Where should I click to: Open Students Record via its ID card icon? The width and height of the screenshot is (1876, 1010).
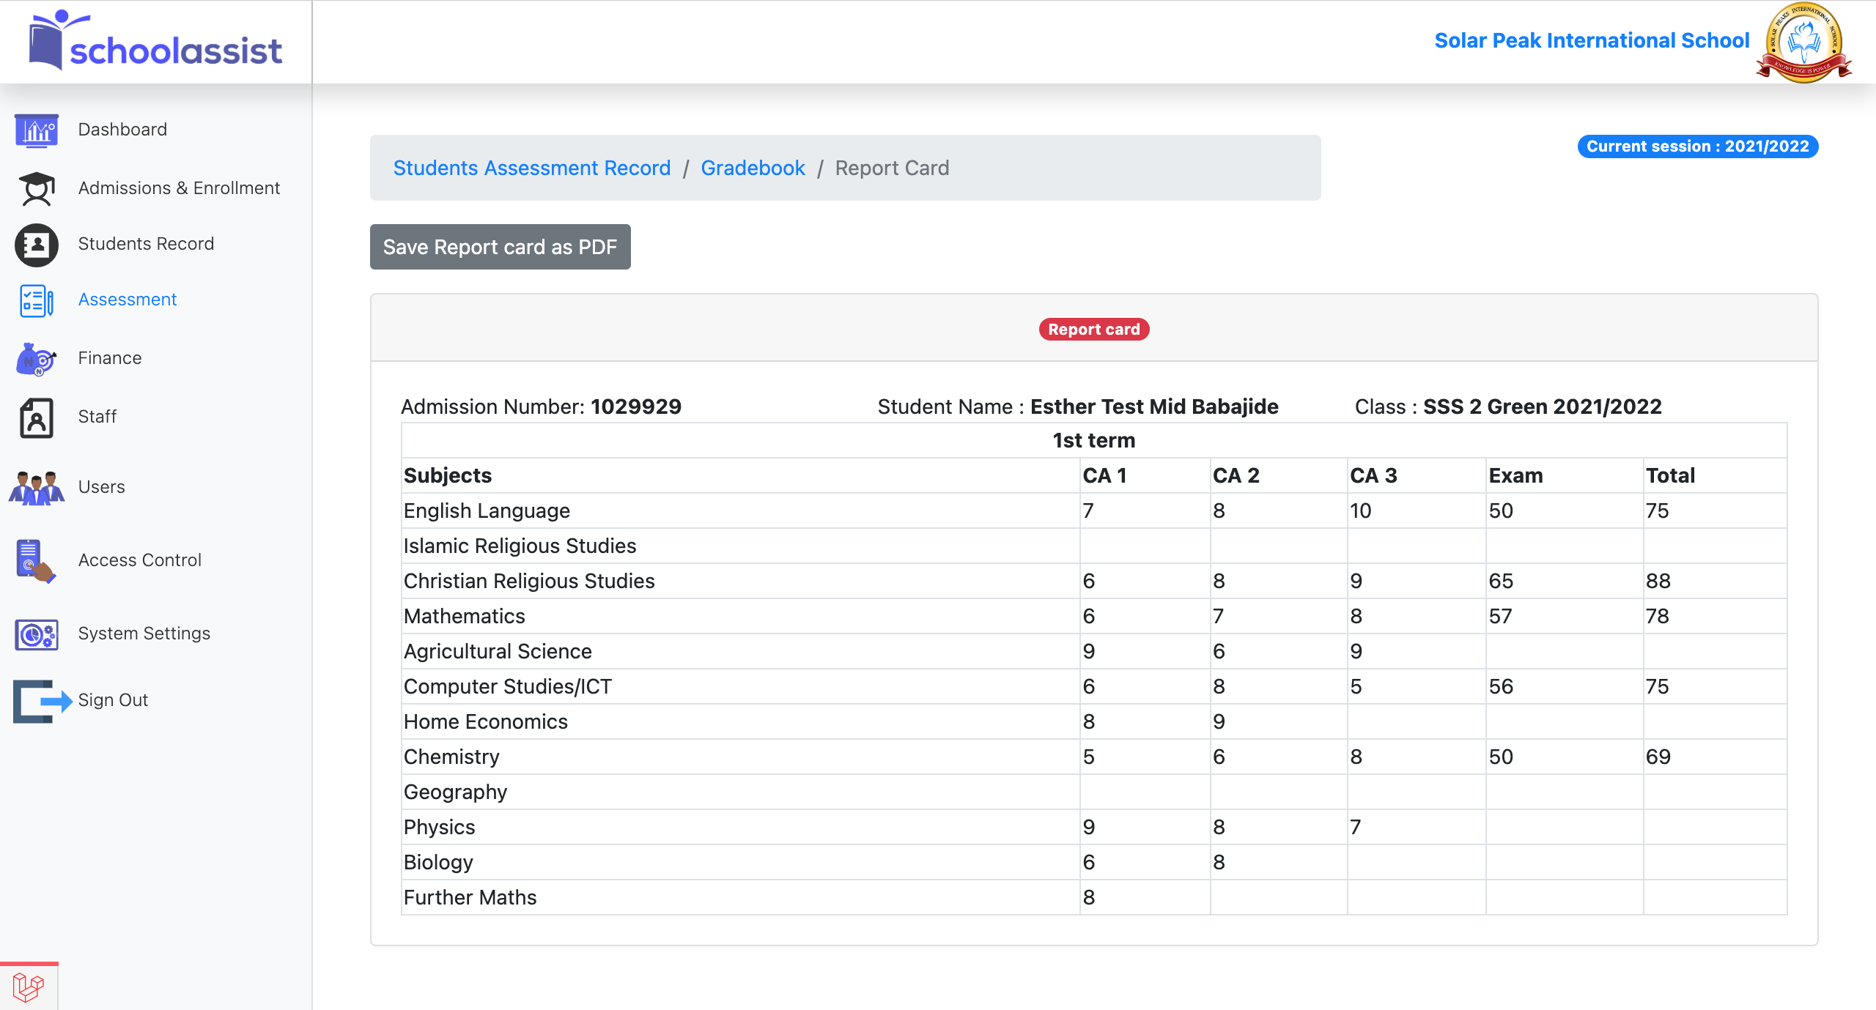pos(36,245)
